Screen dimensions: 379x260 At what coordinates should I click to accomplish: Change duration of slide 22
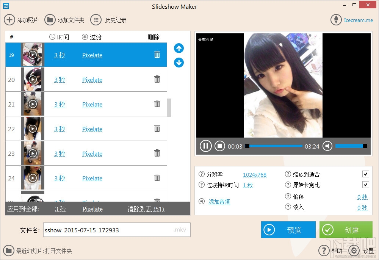[60, 129]
